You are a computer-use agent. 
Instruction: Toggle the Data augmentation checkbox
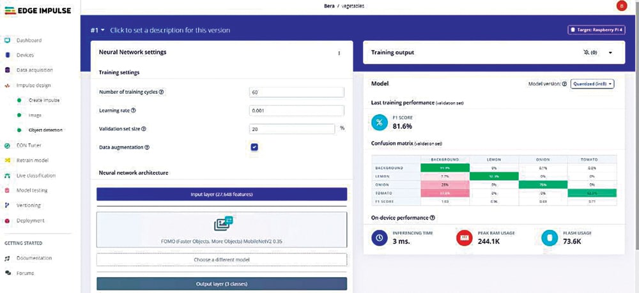coord(254,147)
